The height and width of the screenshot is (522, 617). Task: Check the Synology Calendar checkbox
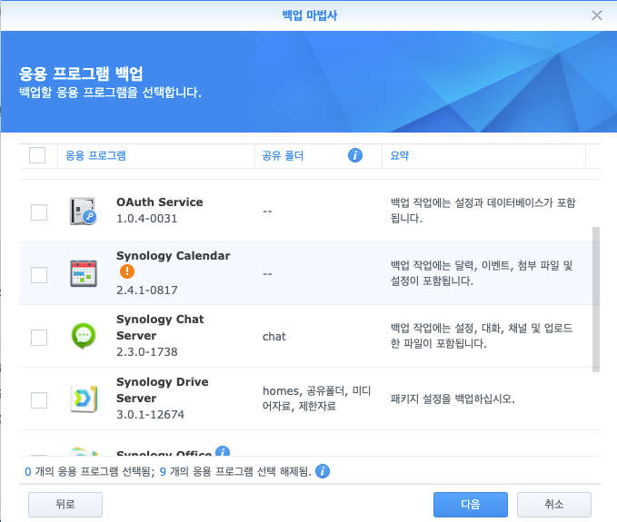(x=39, y=275)
